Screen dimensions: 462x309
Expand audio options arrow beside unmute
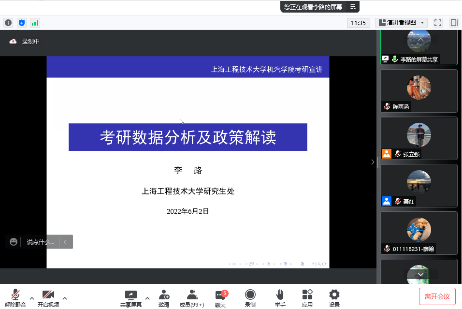point(32,298)
